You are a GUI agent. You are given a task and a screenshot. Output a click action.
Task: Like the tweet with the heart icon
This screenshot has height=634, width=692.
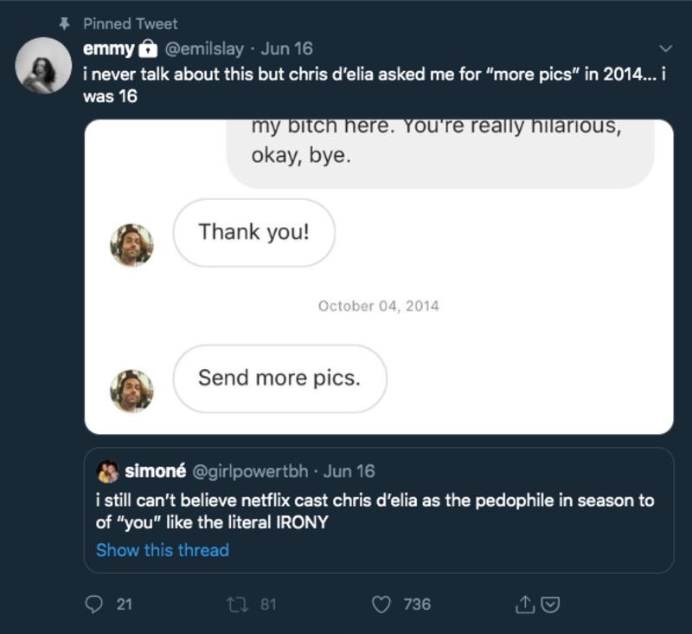(381, 604)
